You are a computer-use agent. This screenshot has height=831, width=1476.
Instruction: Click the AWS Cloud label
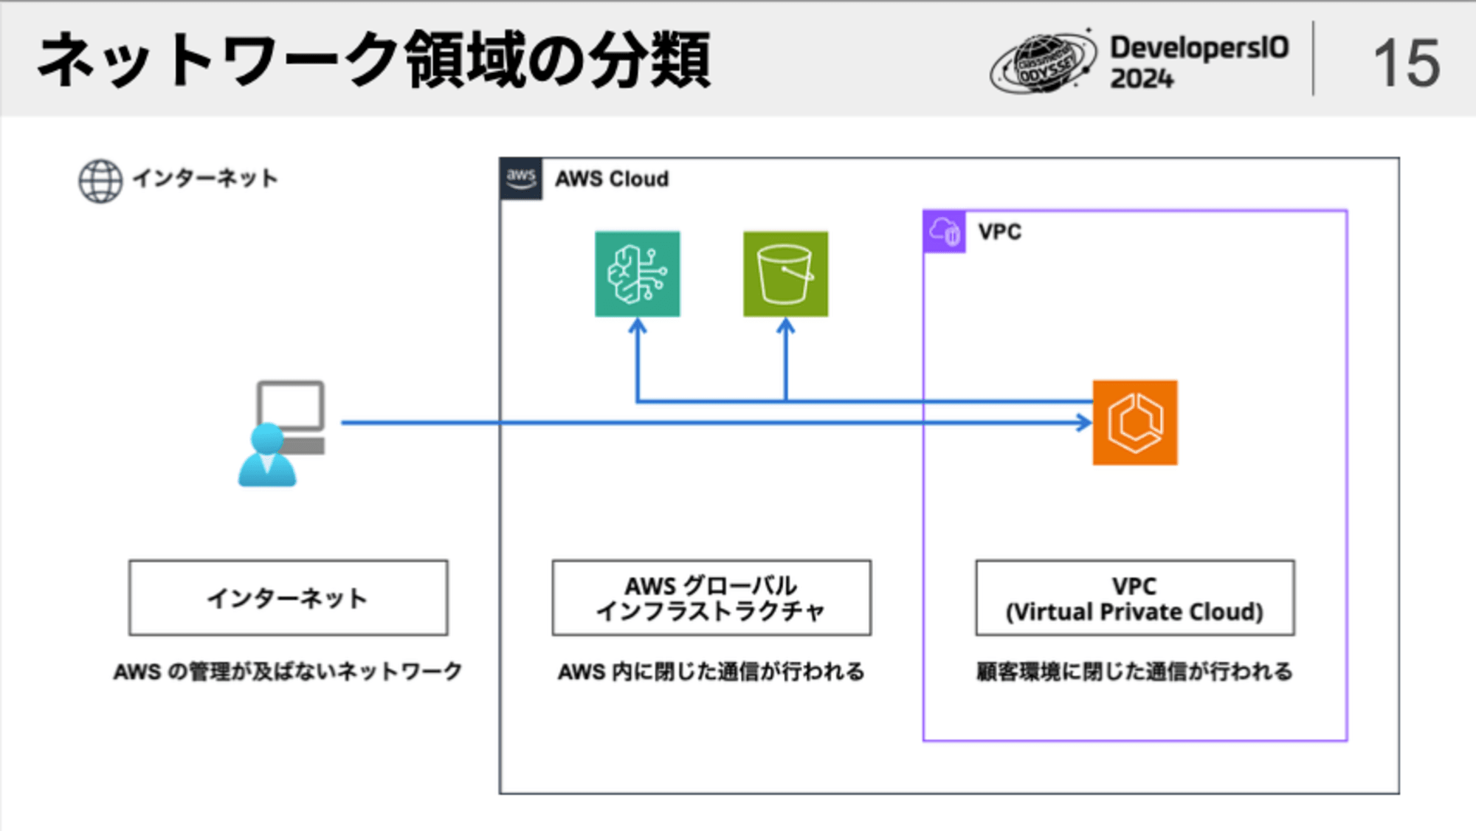tap(612, 179)
